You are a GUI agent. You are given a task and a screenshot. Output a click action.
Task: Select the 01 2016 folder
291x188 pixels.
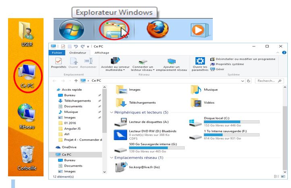pyautogui.click(x=67, y=123)
